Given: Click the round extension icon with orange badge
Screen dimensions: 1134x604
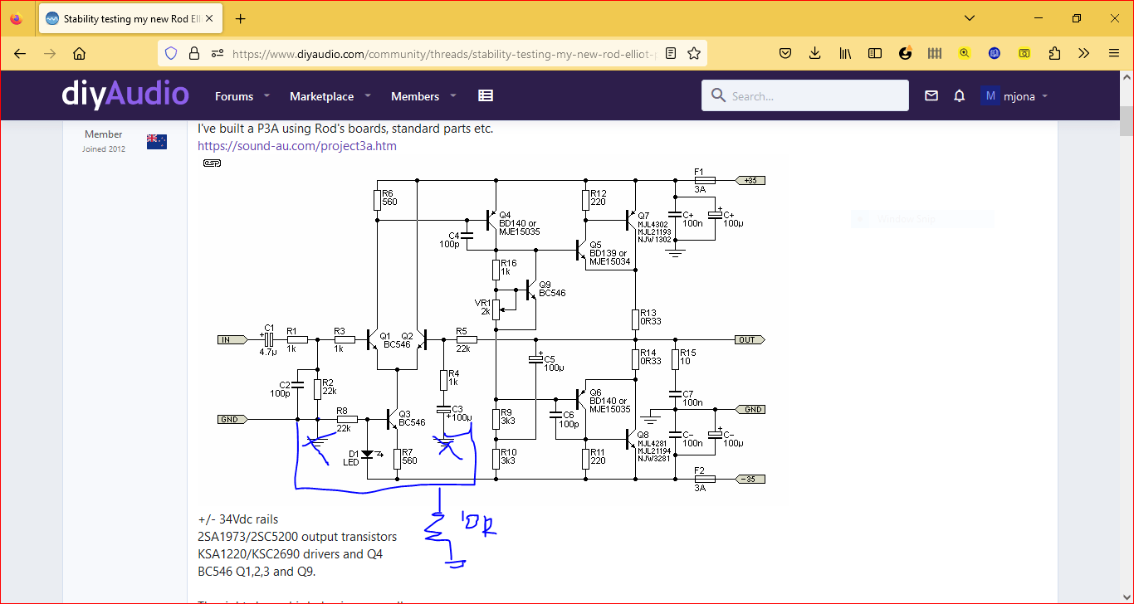Looking at the screenshot, I should (906, 53).
